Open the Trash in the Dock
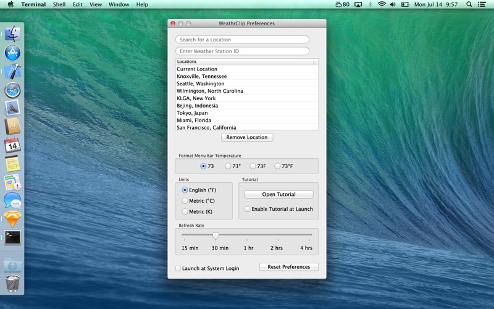Image resolution: width=494 pixels, height=309 pixels. point(12,283)
